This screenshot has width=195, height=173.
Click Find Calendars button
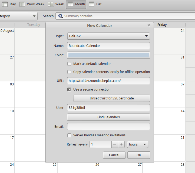[x=108, y=117]
